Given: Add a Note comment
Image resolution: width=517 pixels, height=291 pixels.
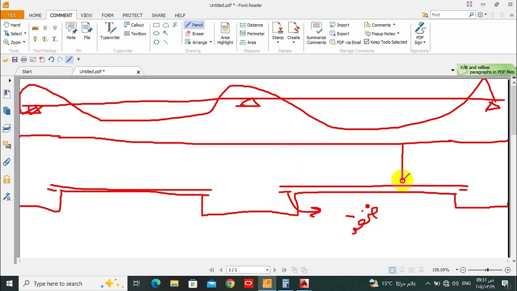Looking at the screenshot, I should 71,31.
